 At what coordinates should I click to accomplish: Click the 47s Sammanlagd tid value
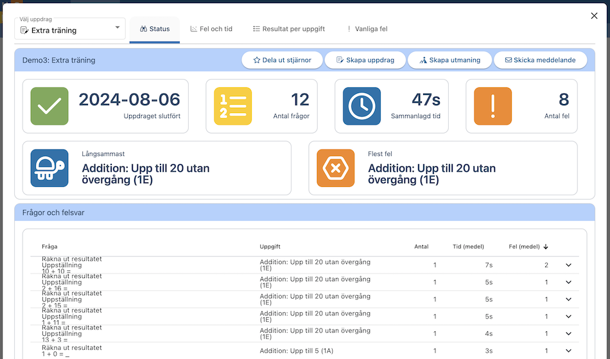(x=426, y=100)
